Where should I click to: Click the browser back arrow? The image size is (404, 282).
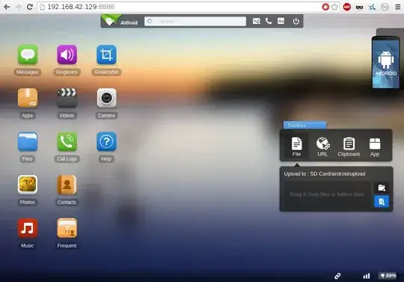click(7, 7)
